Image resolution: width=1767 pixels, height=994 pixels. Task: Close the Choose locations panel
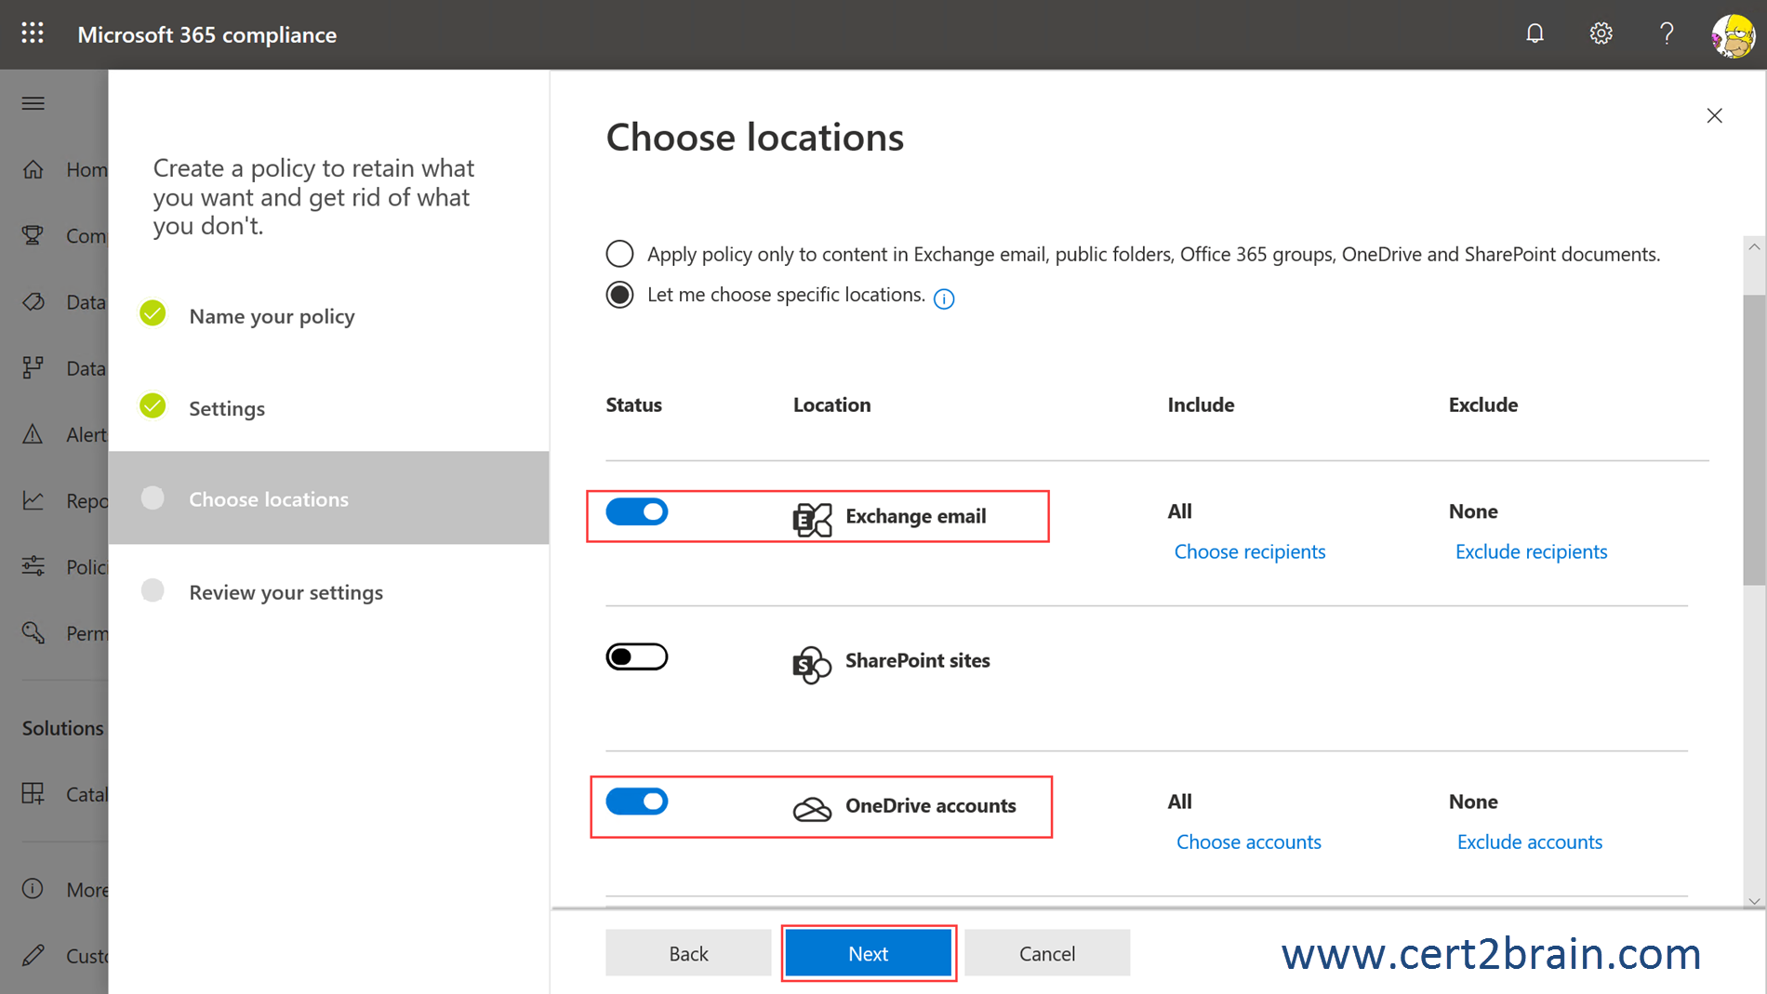(x=1714, y=115)
